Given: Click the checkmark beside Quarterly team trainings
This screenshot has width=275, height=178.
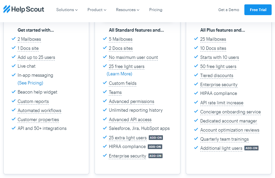Looking at the screenshot, I should (x=196, y=139).
